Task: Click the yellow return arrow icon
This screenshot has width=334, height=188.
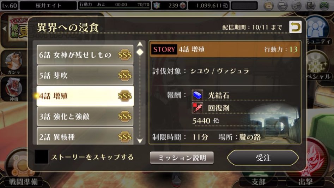Action: 295,27
